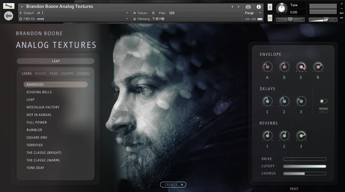Click the Delay 2 knob

[x=284, y=101]
